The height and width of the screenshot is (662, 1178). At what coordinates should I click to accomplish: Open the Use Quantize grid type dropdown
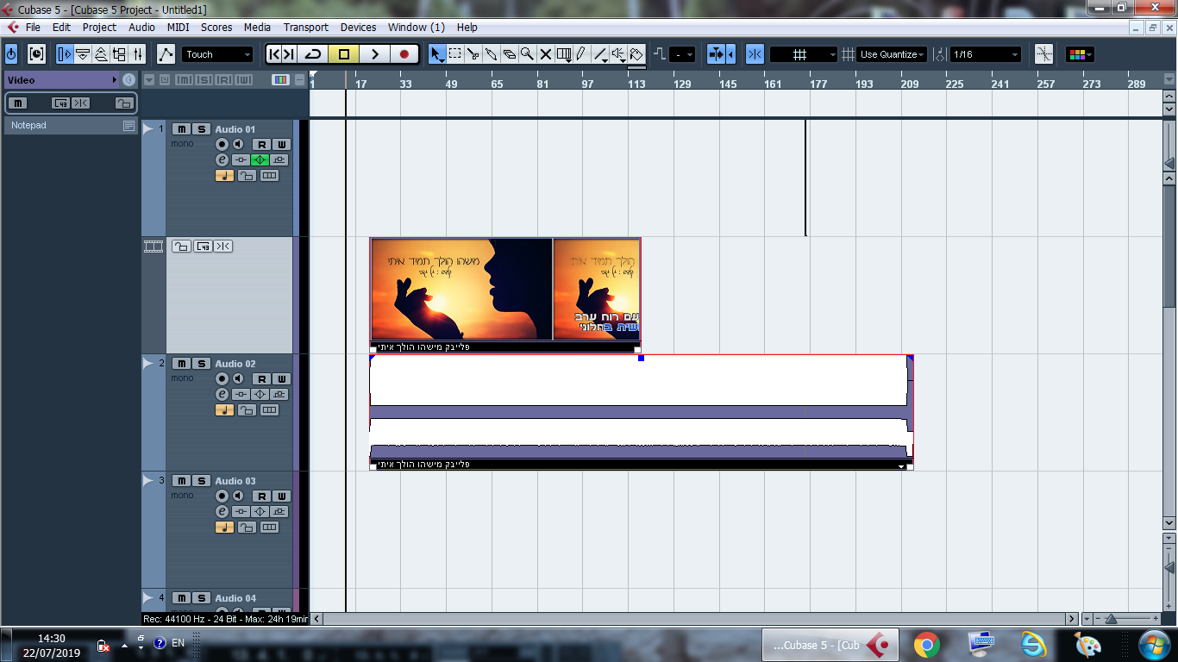(893, 54)
